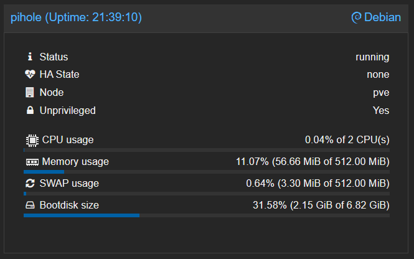
Task: Click the Node building icon
Action: 29,93
